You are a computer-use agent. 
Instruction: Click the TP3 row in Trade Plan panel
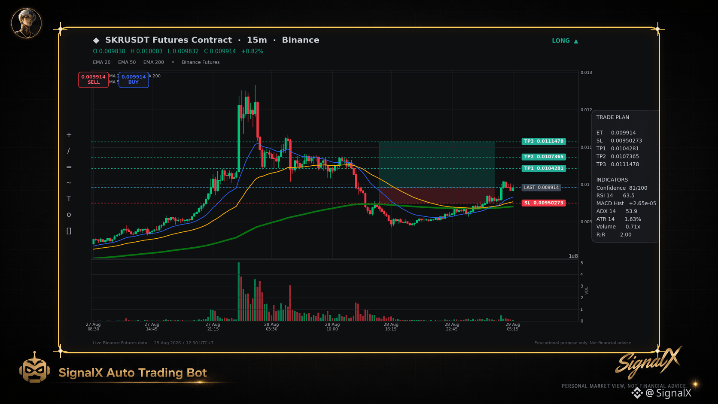coord(618,164)
